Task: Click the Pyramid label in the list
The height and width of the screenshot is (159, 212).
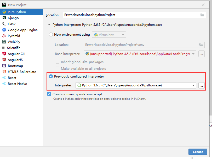Action: (14, 36)
